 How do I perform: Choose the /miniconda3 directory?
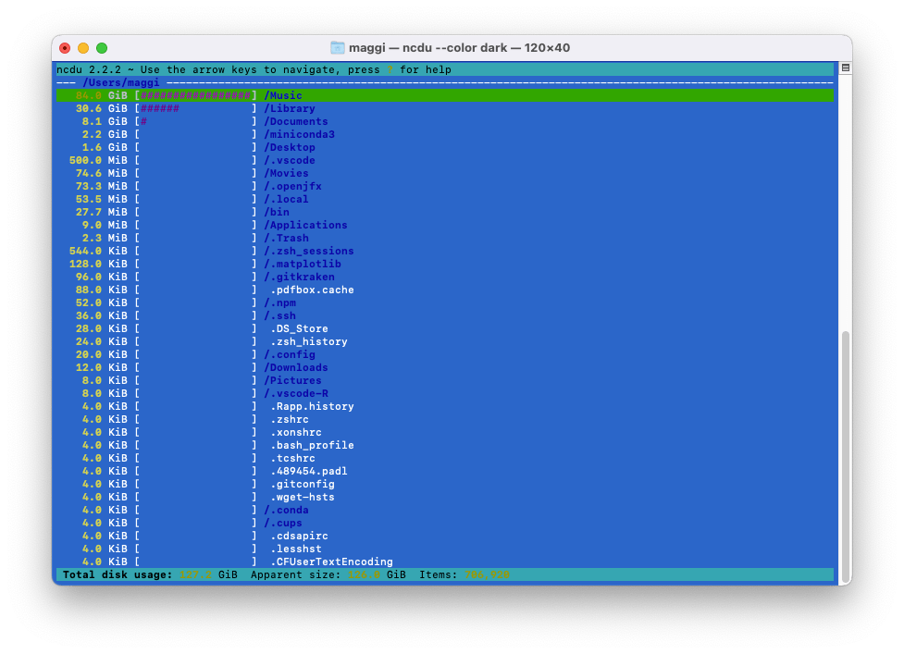[299, 134]
